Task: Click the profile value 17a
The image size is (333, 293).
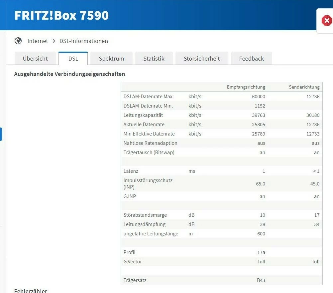Action: (261, 252)
